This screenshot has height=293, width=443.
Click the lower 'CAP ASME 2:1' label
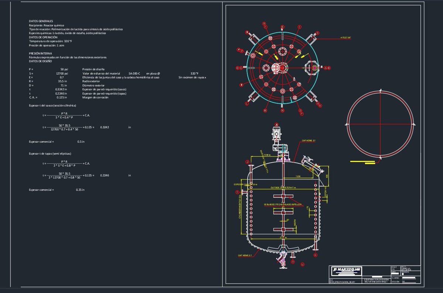click(x=245, y=255)
